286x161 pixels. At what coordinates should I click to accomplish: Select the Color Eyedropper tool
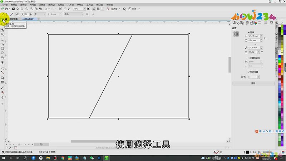pos(3,88)
